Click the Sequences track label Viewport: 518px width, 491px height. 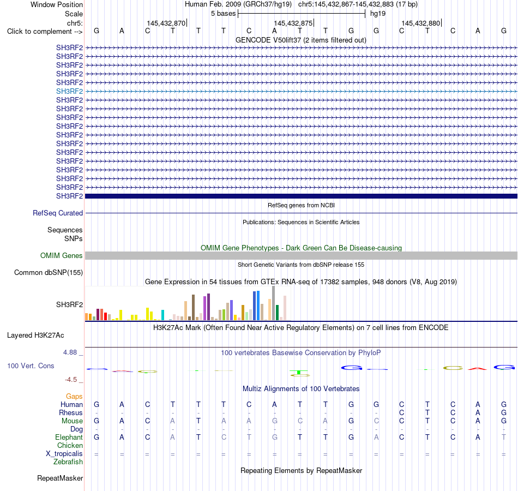point(65,230)
